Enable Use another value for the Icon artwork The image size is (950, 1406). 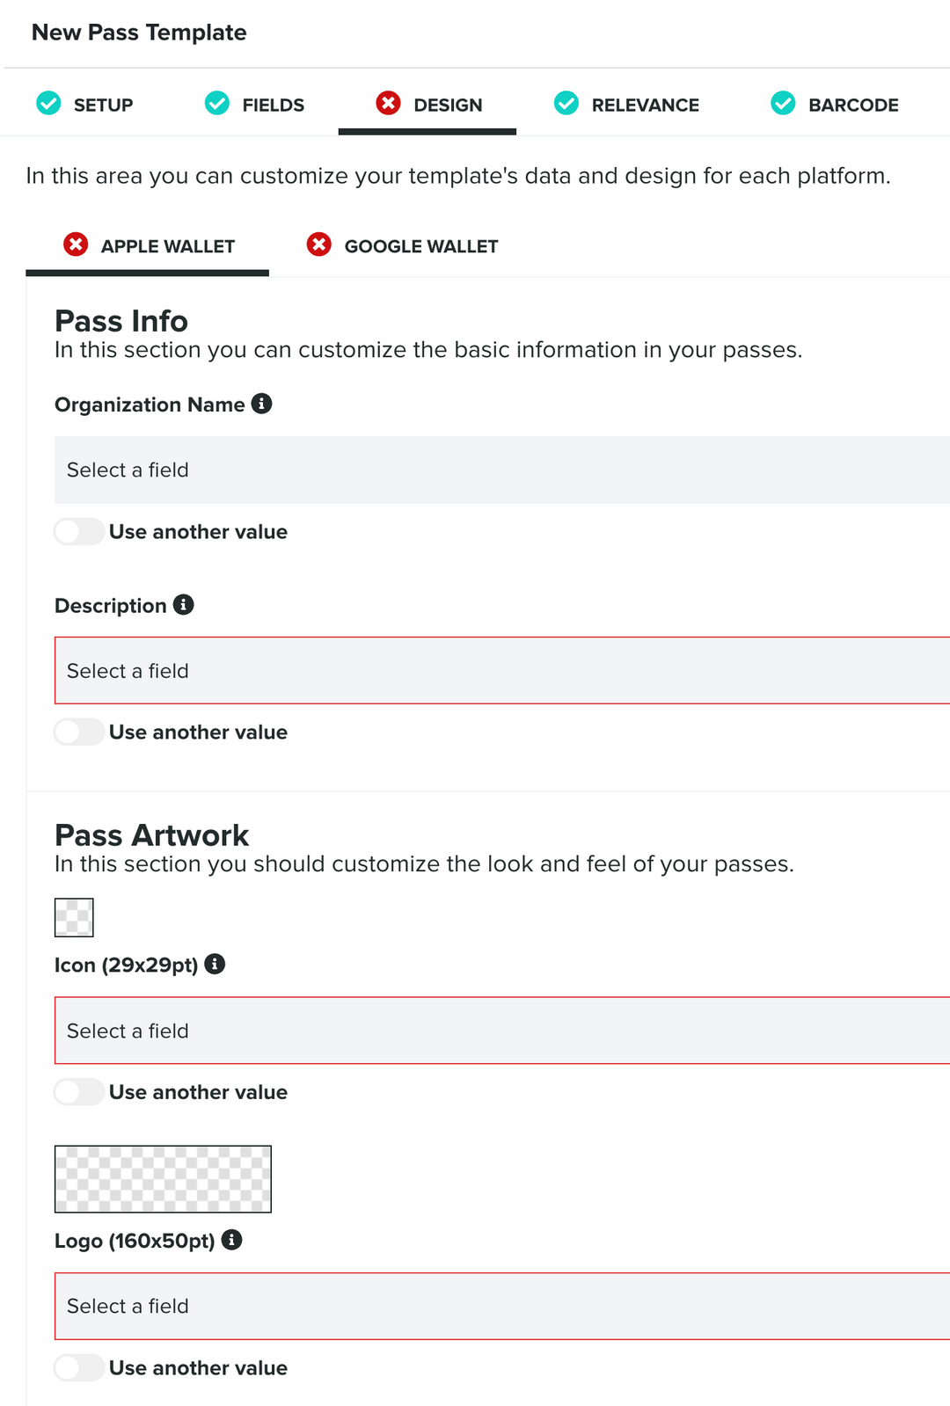click(x=78, y=1092)
